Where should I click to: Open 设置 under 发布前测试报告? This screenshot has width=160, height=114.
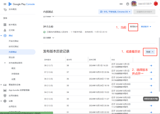13,79
